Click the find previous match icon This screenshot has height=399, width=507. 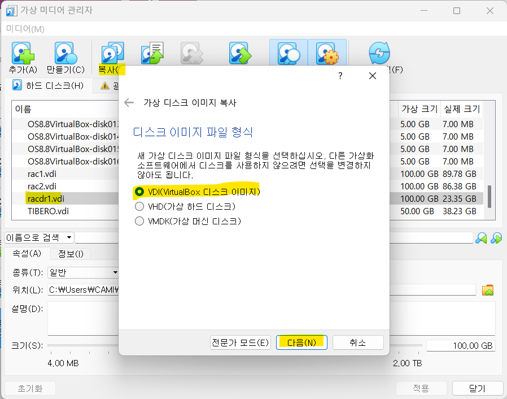tap(481, 238)
